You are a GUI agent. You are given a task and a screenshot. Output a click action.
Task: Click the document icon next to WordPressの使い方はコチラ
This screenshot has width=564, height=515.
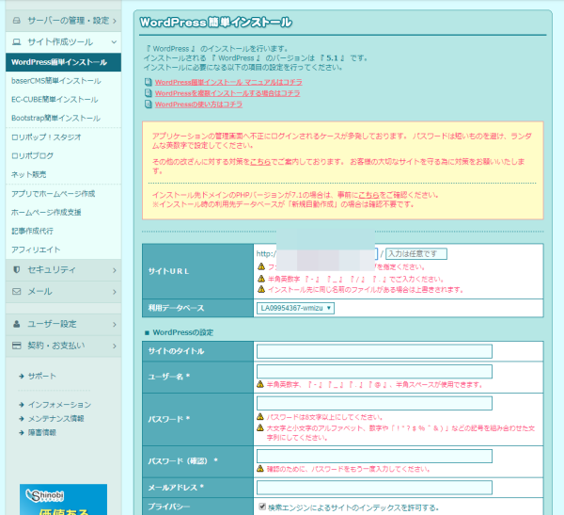pos(149,105)
